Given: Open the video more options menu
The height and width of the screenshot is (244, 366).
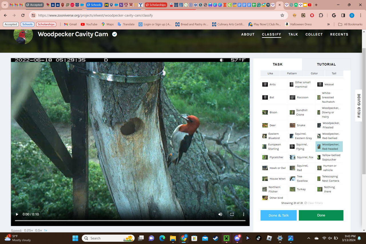Looking at the screenshot, I should pos(244,214).
